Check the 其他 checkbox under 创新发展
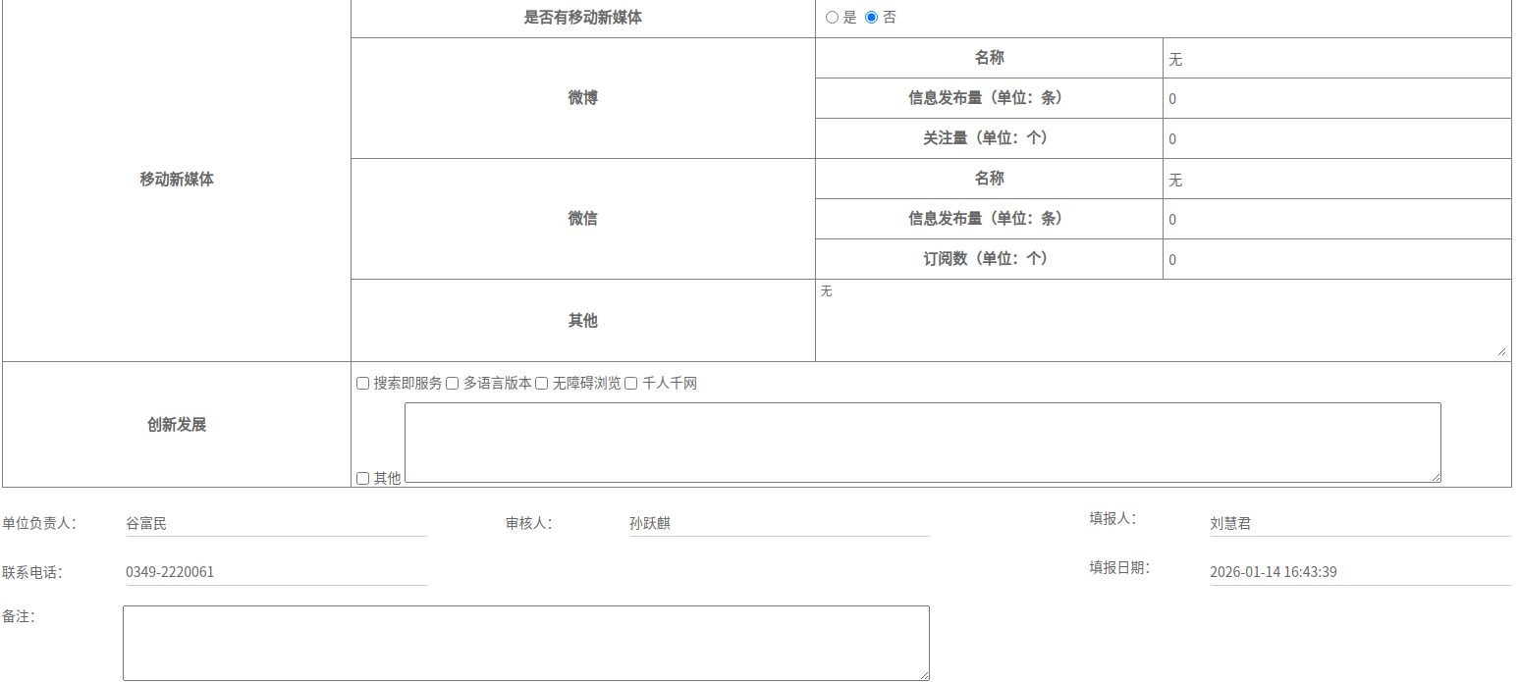 (362, 479)
